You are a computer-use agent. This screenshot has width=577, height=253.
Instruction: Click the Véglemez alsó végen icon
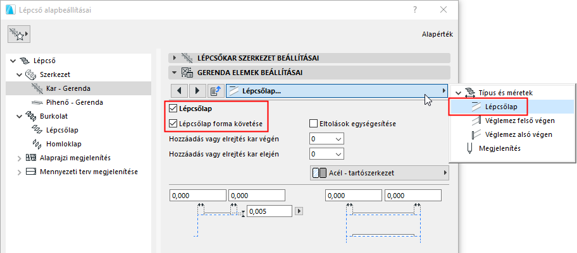click(476, 134)
